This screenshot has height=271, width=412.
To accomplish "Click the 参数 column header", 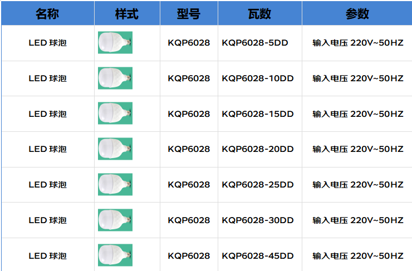I will [357, 13].
